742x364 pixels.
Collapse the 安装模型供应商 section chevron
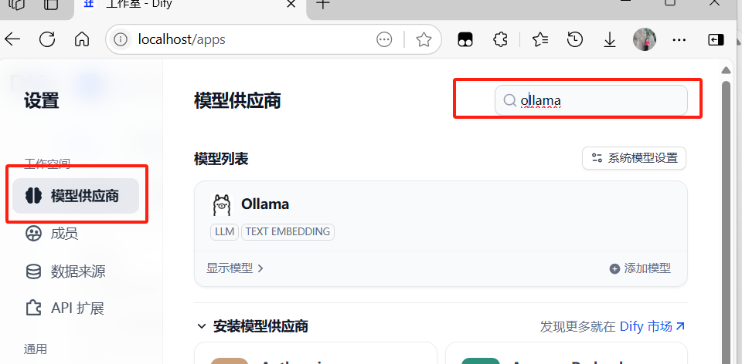[x=202, y=326]
